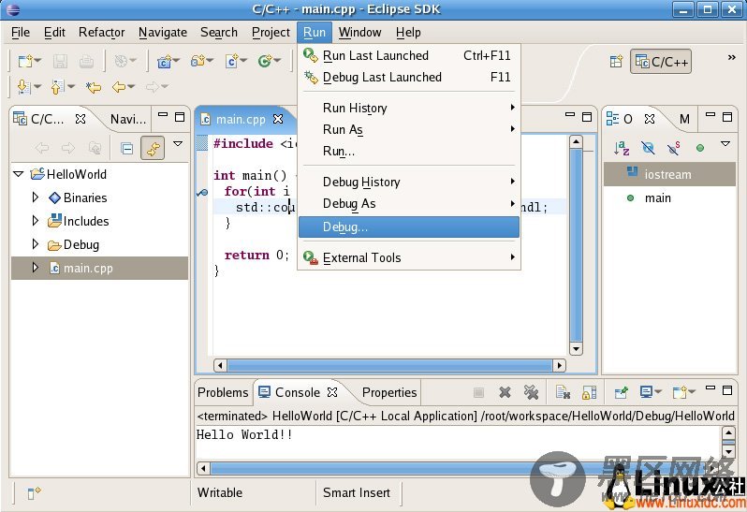Click the status bar new item icon
747x512 pixels.
pyautogui.click(x=34, y=493)
